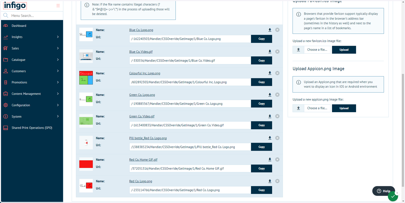Click the Colourful Inc. Logo thumbnail
The height and width of the screenshot is (203, 405).
(x=86, y=78)
